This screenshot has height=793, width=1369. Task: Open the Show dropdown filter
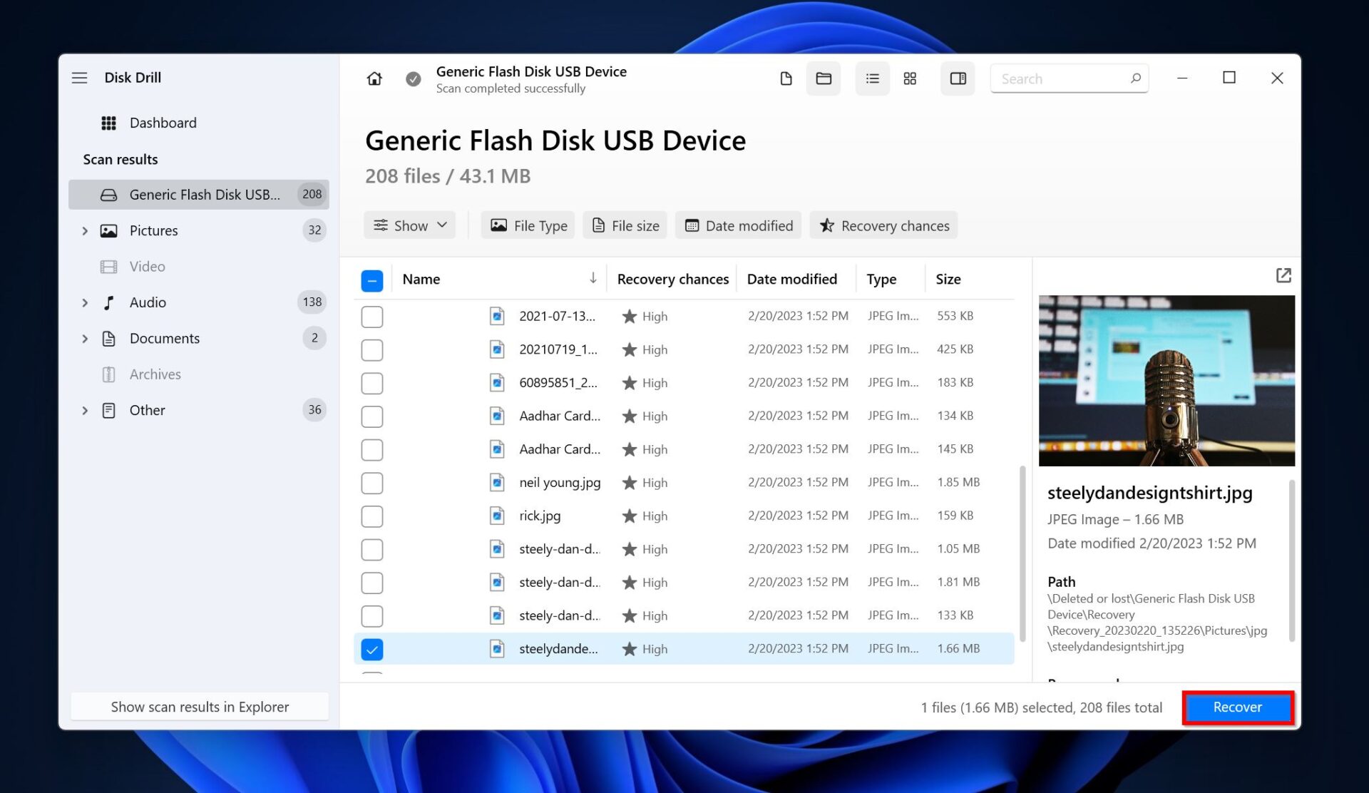[x=410, y=225]
